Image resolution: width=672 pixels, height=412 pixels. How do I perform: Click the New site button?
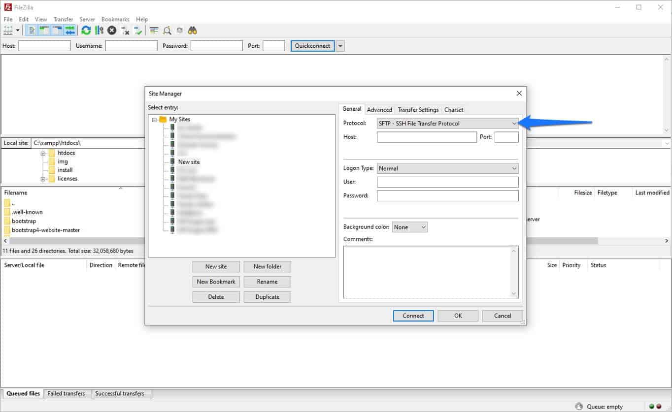tap(216, 266)
